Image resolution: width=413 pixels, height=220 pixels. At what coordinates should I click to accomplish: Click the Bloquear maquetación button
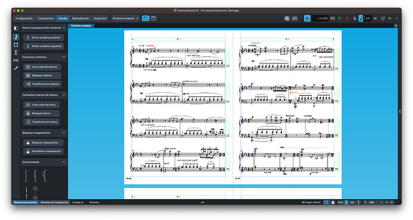click(x=44, y=143)
